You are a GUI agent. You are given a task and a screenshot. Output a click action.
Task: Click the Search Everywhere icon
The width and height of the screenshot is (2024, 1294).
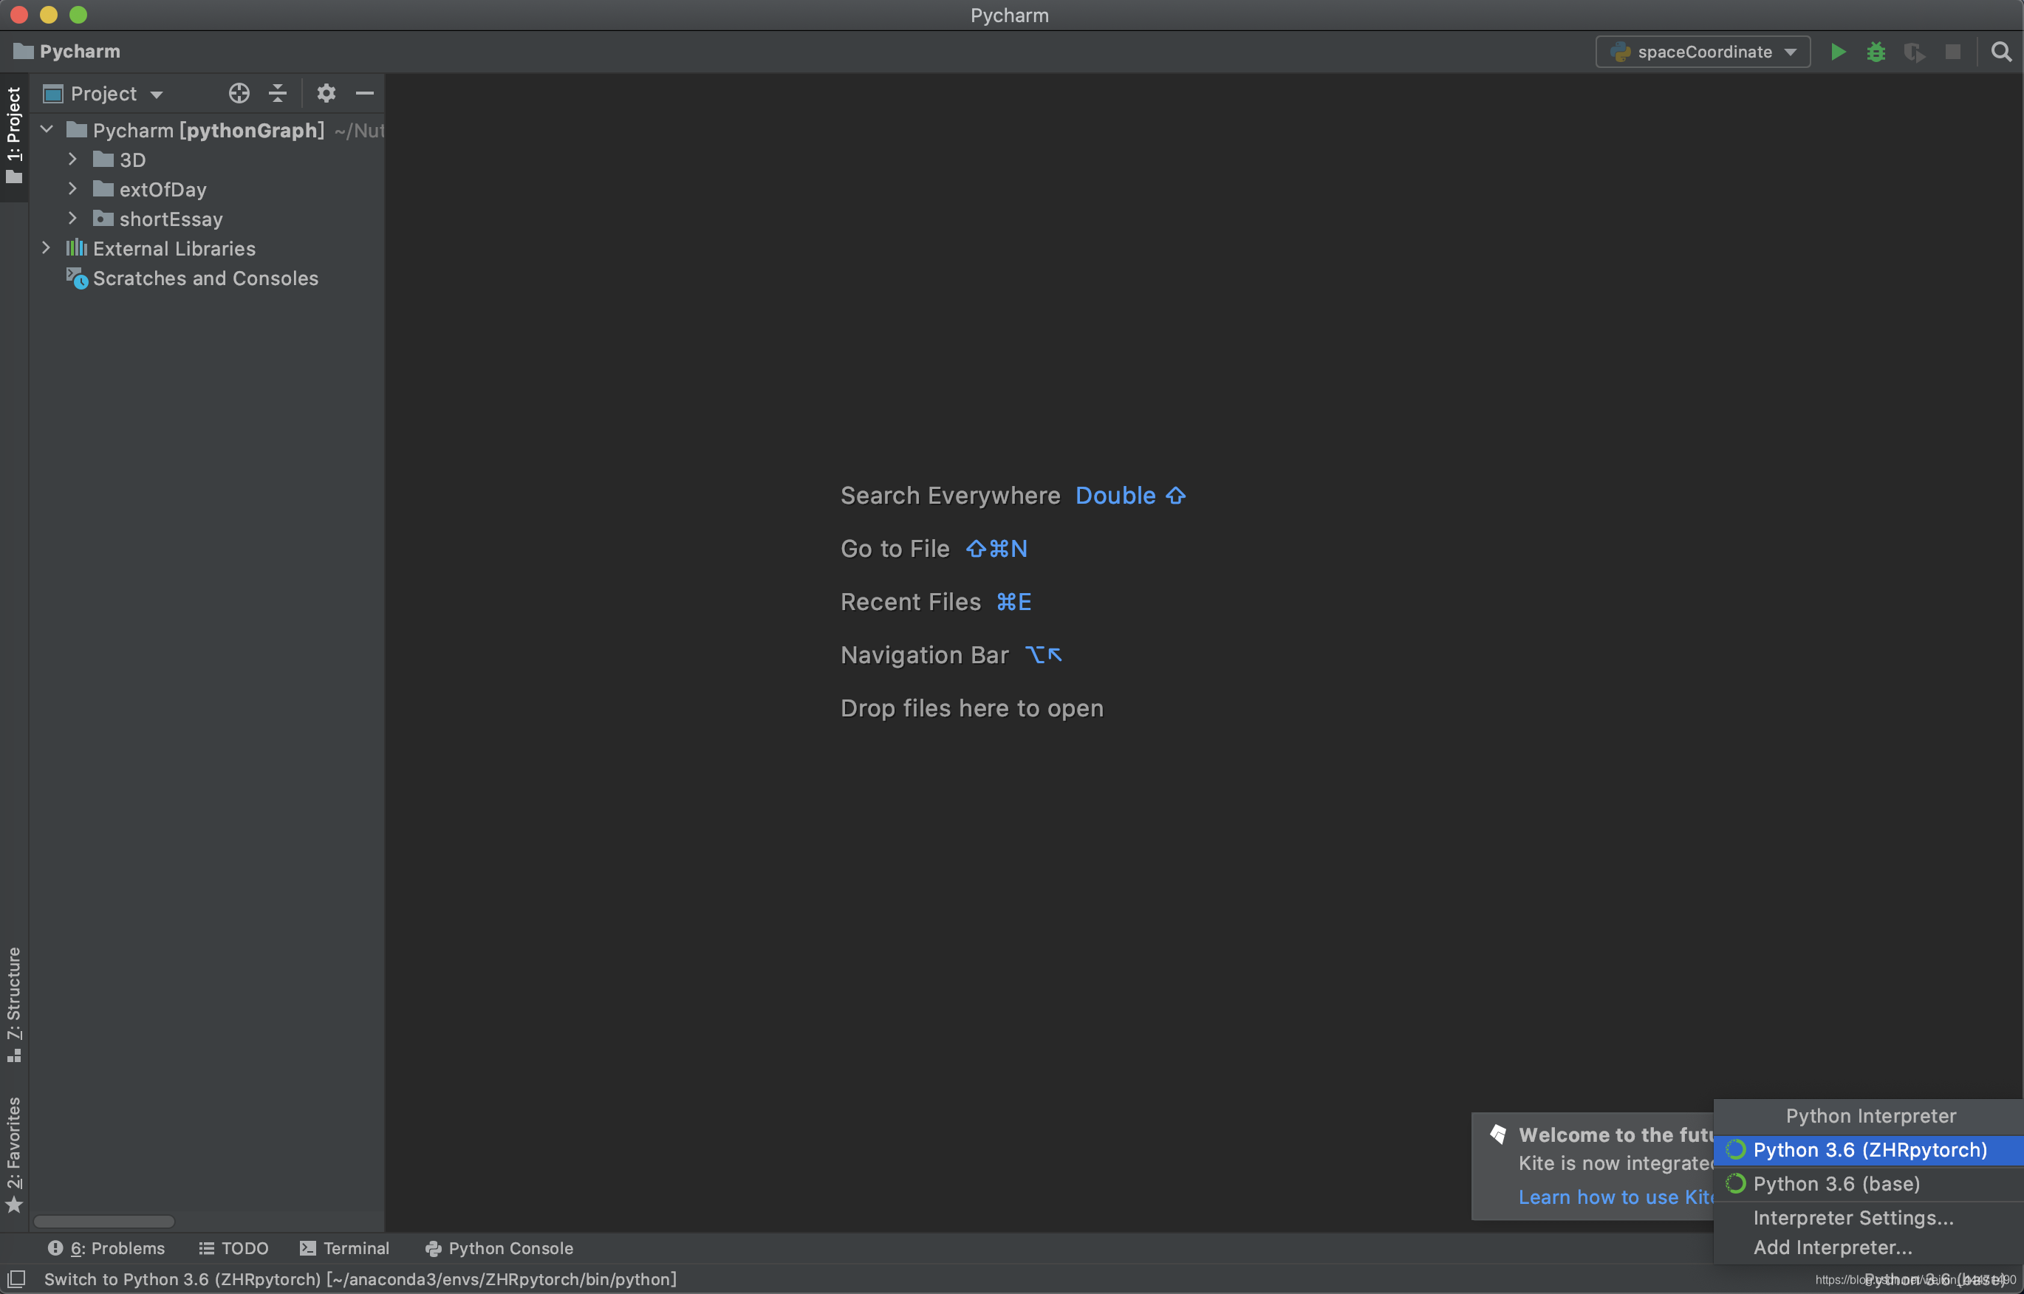2002,52
